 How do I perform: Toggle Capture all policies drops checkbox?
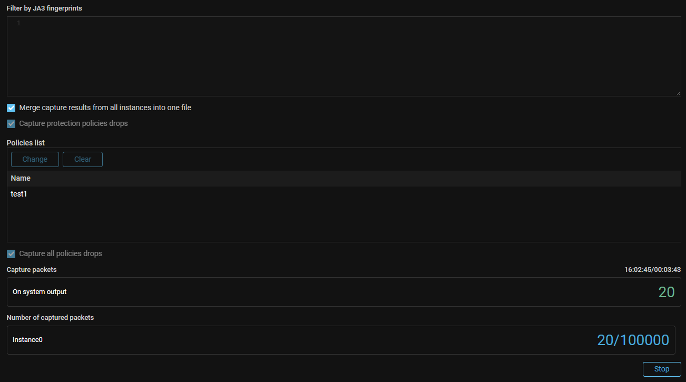pyautogui.click(x=11, y=254)
